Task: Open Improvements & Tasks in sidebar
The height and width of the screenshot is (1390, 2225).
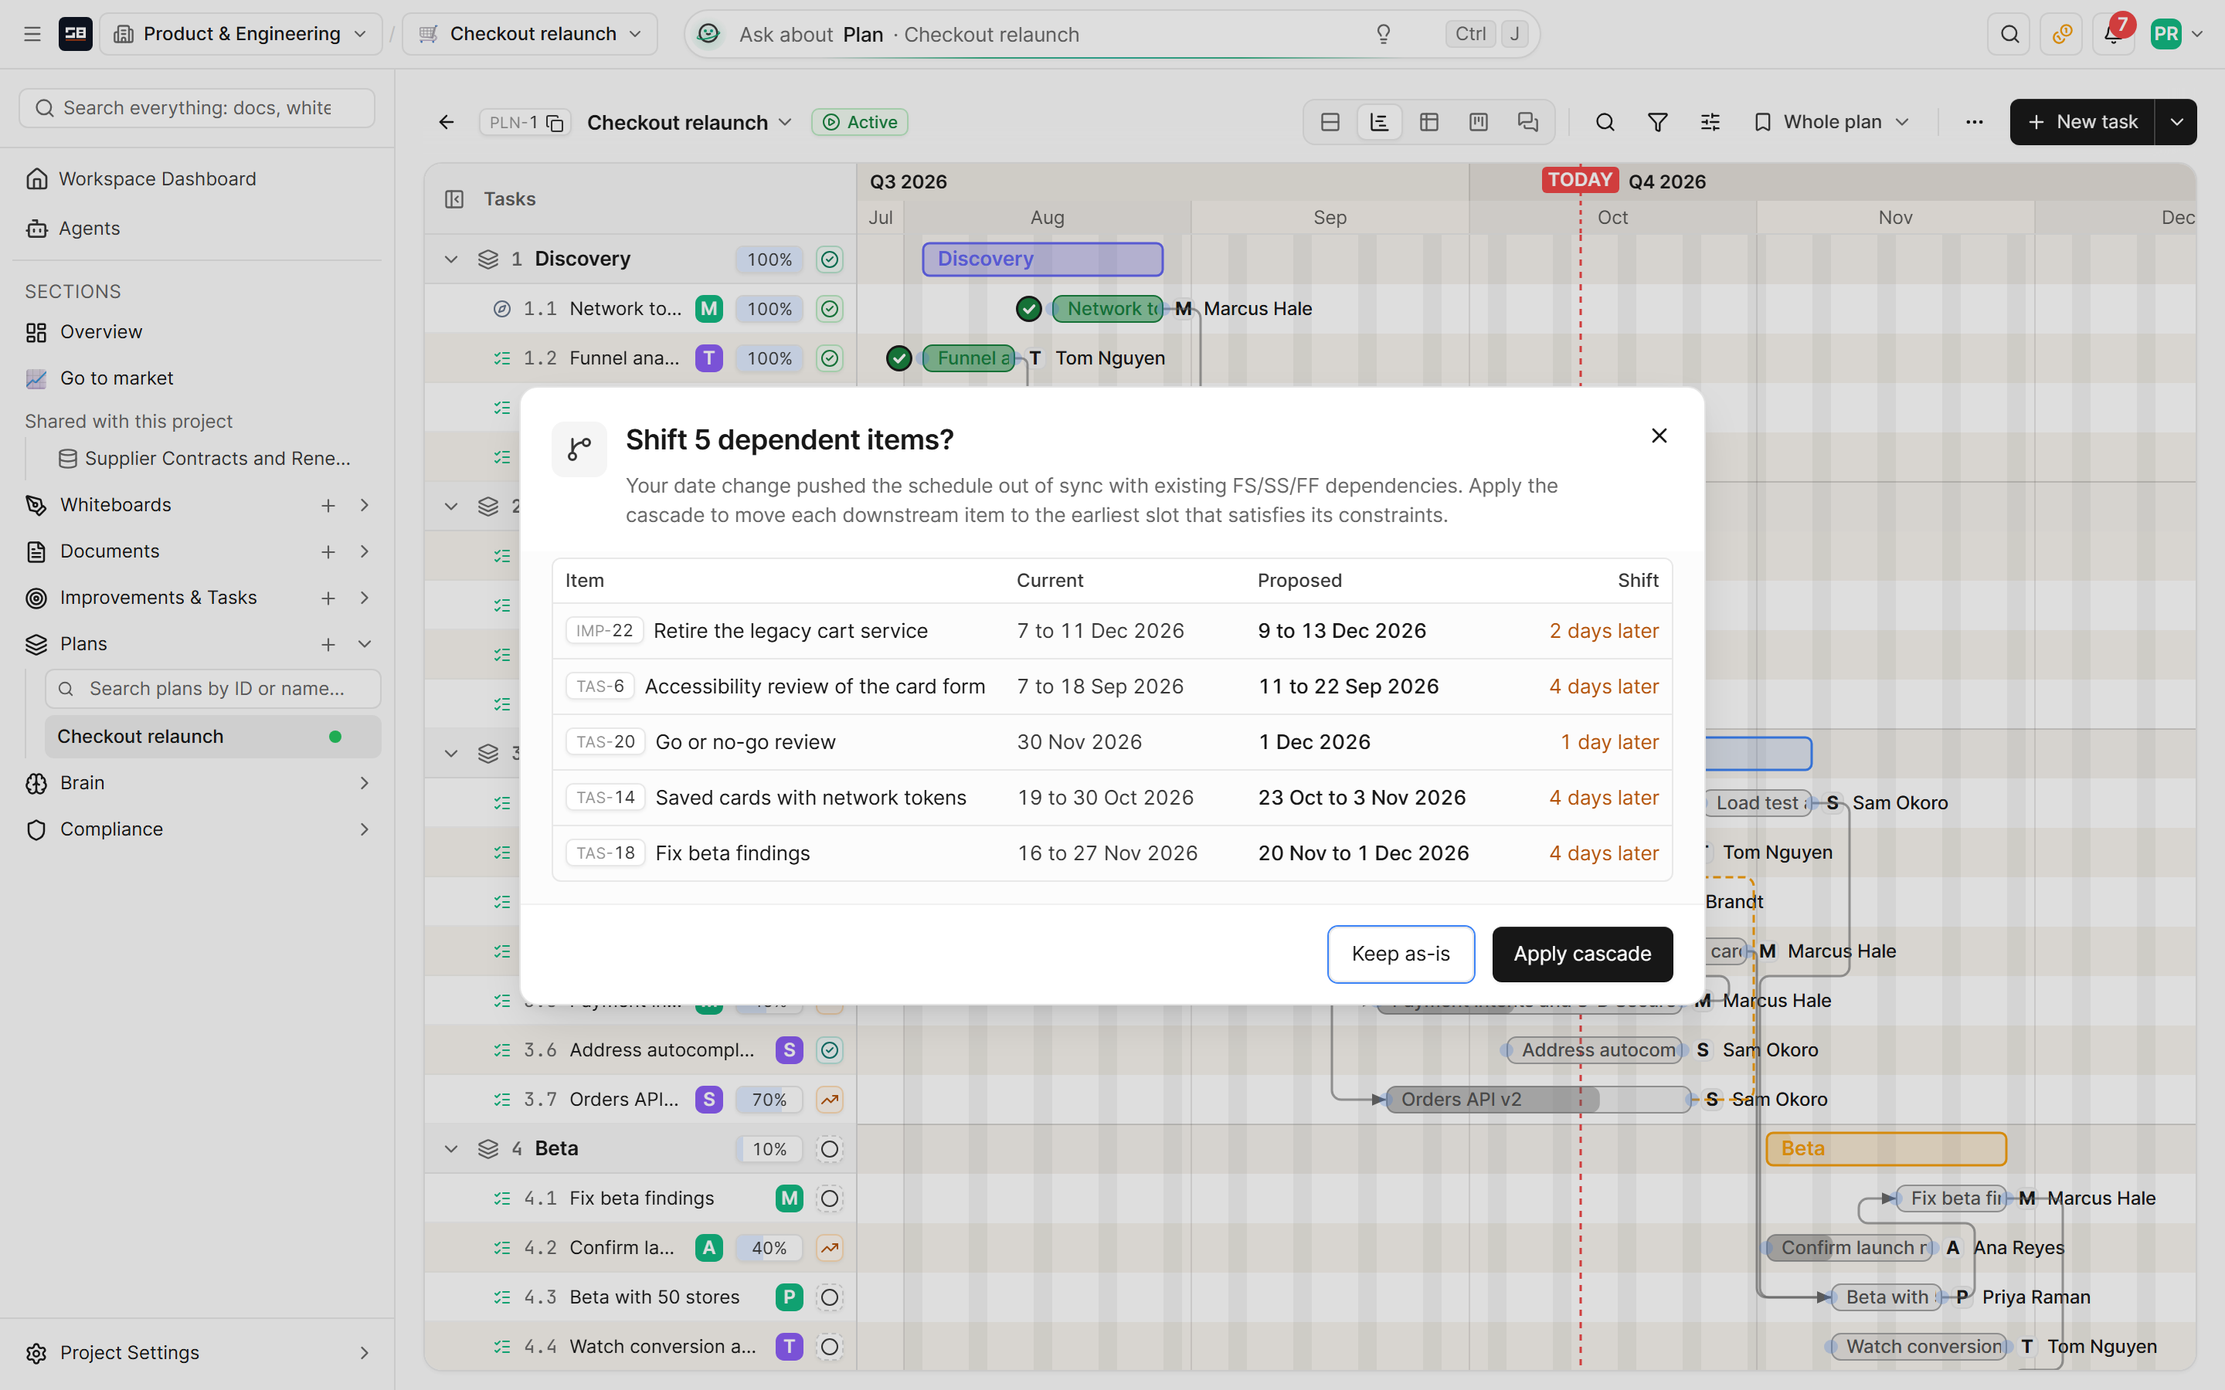Action: [158, 598]
